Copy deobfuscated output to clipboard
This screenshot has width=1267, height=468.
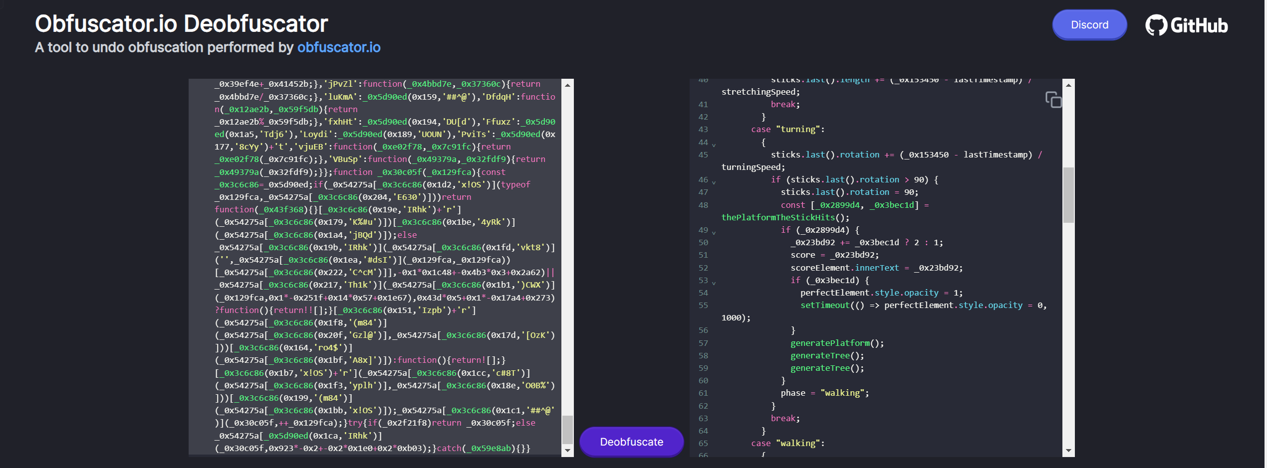tap(1053, 100)
